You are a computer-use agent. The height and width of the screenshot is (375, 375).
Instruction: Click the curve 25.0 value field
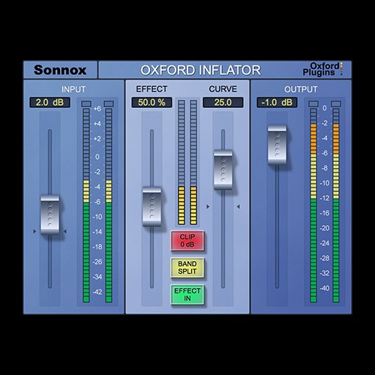tap(223, 103)
